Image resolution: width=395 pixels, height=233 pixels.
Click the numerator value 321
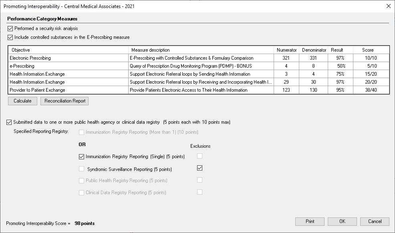[286, 58]
